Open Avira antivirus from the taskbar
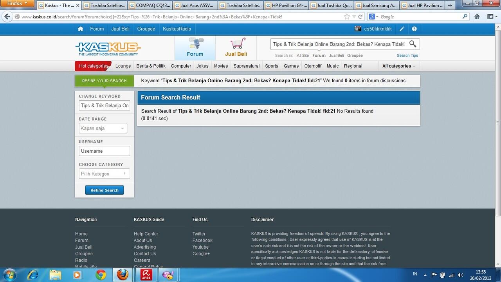Viewport: 501px width, 282px height. pyautogui.click(x=147, y=275)
